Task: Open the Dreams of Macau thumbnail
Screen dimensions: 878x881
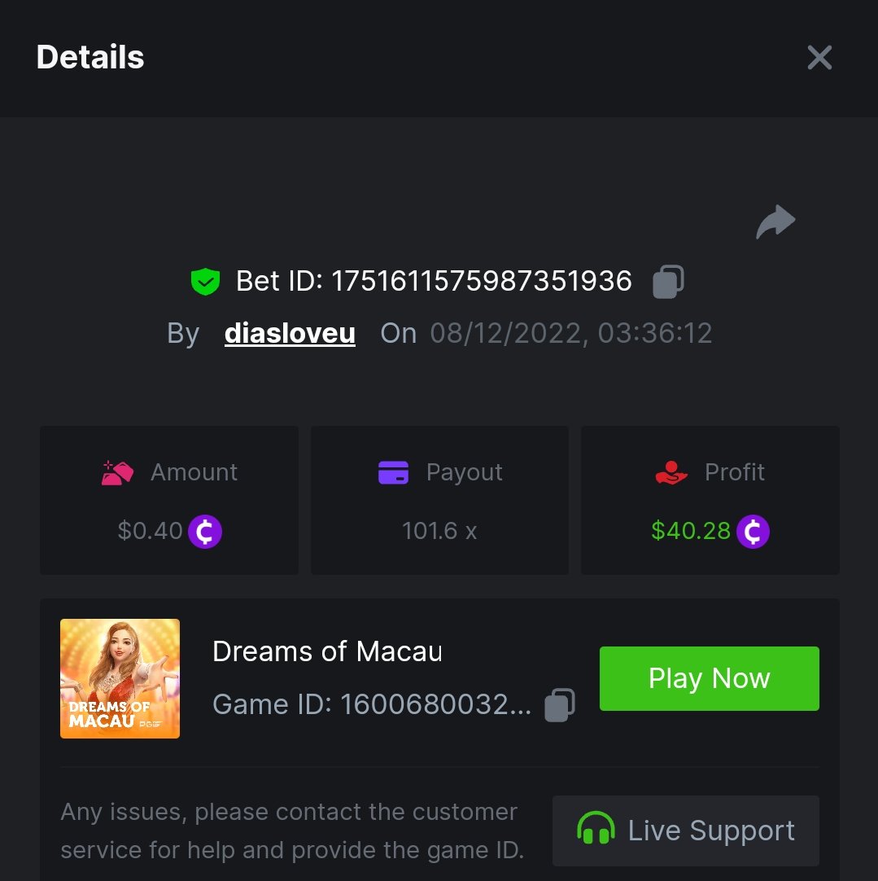Action: (120, 678)
